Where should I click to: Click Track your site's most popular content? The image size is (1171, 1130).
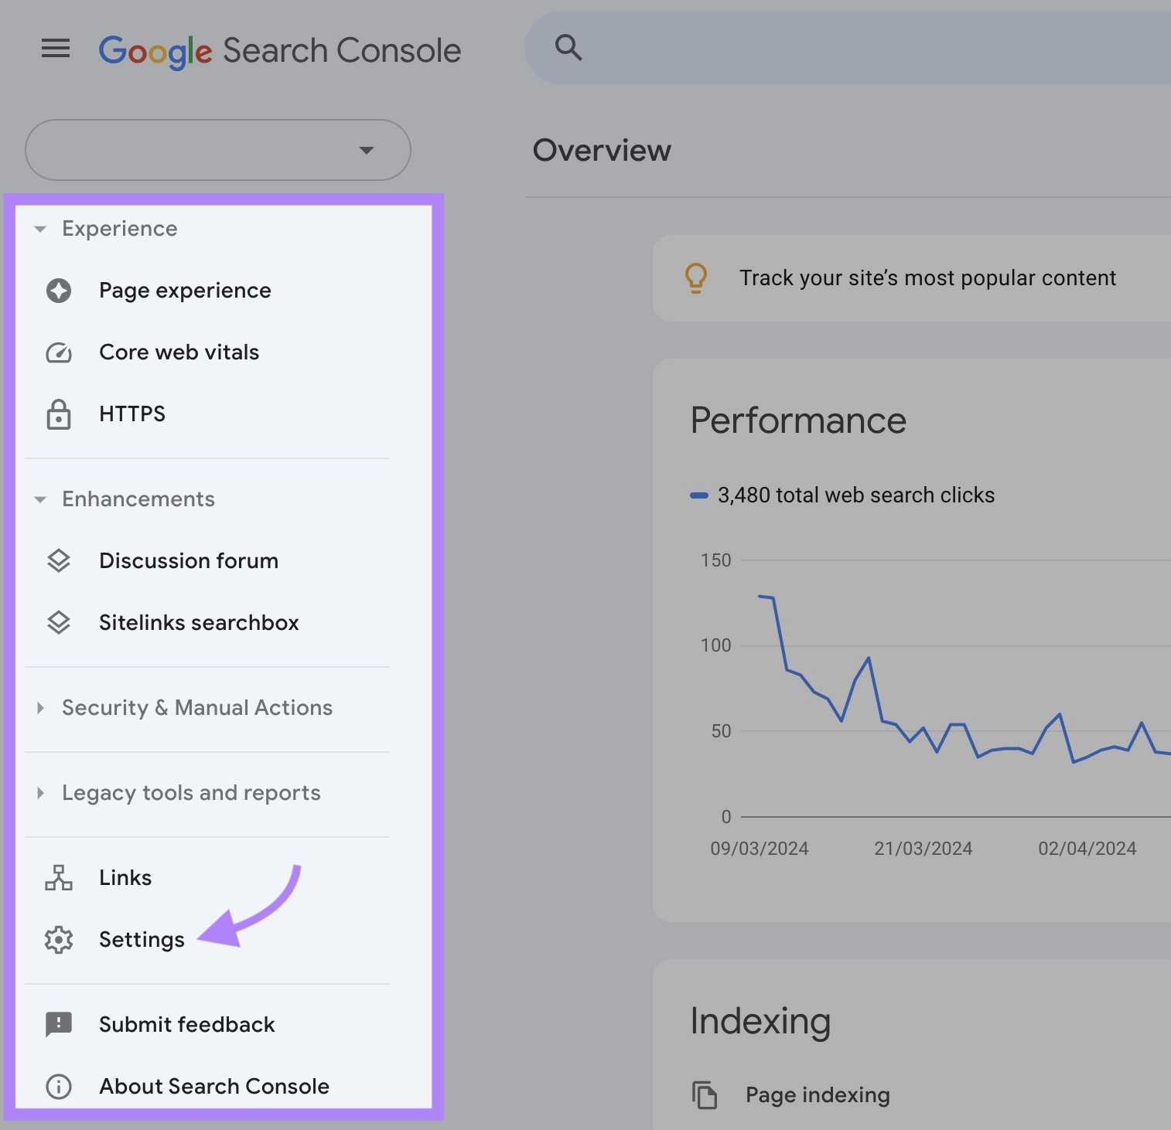point(927,278)
